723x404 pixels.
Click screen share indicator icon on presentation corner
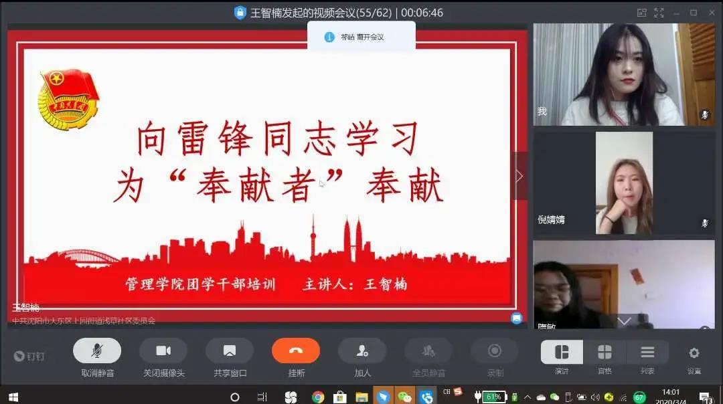tap(517, 318)
